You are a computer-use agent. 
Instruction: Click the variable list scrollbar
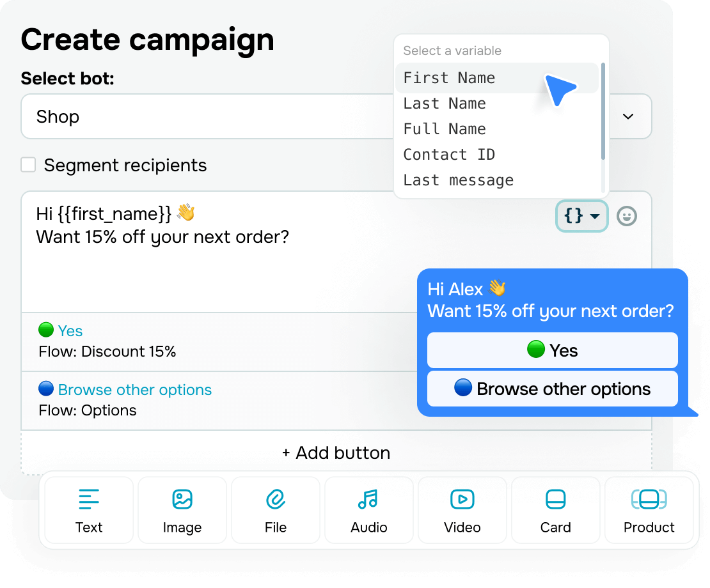coord(603,111)
